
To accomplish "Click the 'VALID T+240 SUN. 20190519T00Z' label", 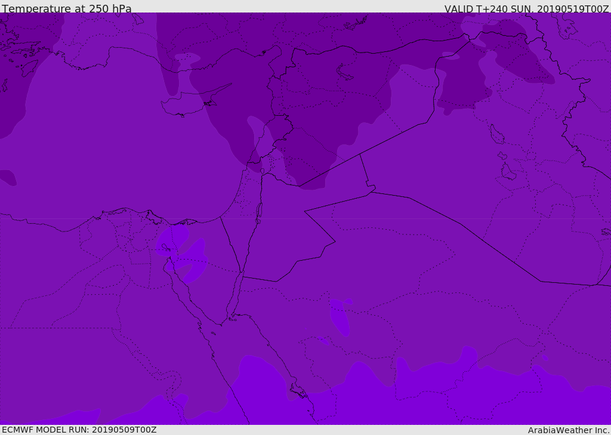I will click(526, 9).
